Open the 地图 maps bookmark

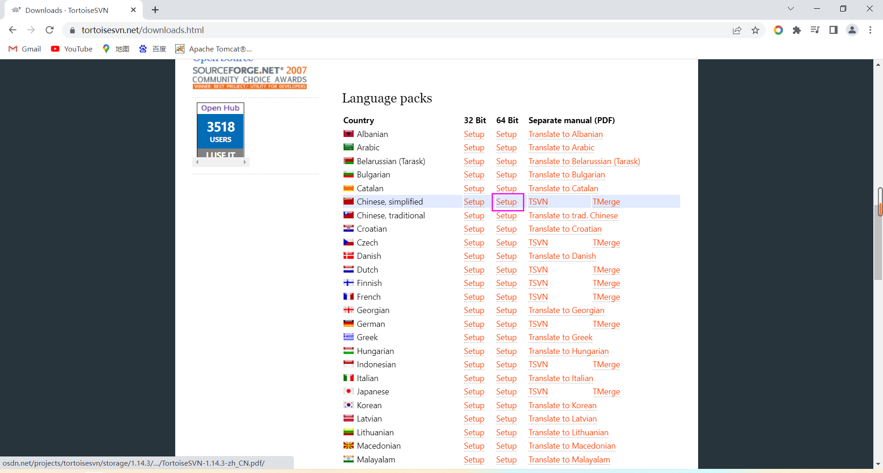click(116, 49)
